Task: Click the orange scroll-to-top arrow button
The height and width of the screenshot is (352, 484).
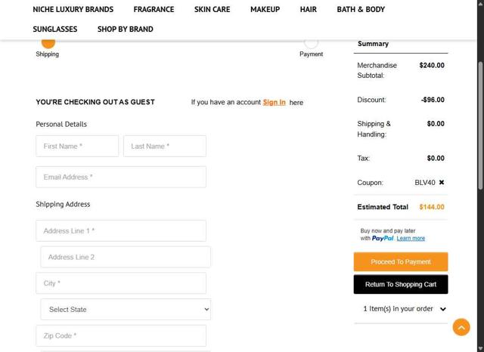Action: click(461, 327)
